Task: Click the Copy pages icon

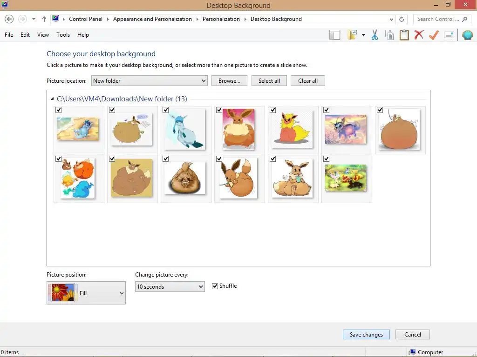Action: pos(389,35)
